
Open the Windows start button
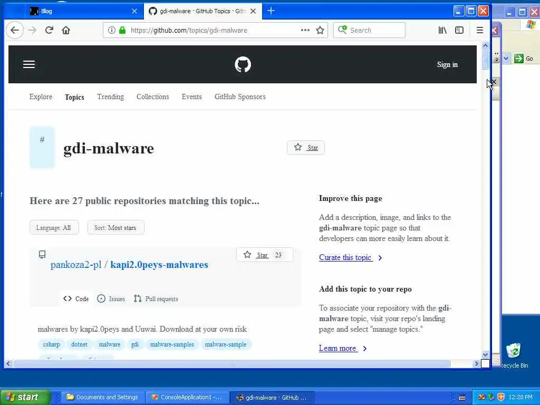pos(25,397)
